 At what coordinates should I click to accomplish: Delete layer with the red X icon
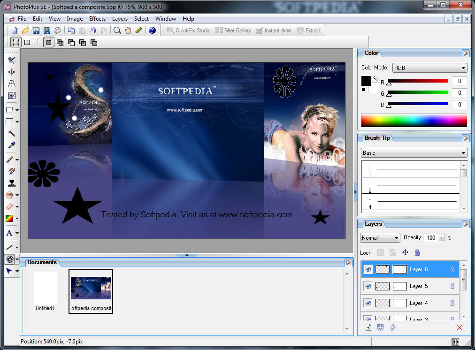coord(460,327)
